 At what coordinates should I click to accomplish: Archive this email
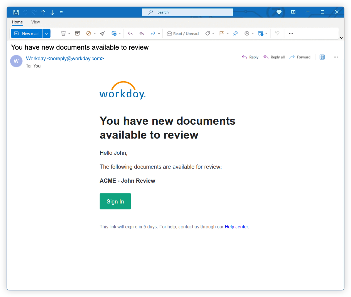tap(77, 33)
